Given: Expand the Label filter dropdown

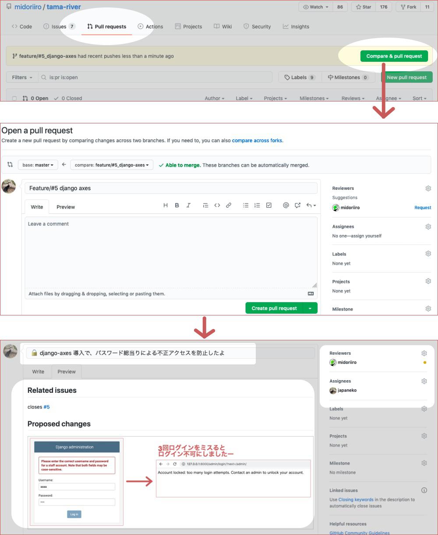Looking at the screenshot, I should (x=244, y=98).
